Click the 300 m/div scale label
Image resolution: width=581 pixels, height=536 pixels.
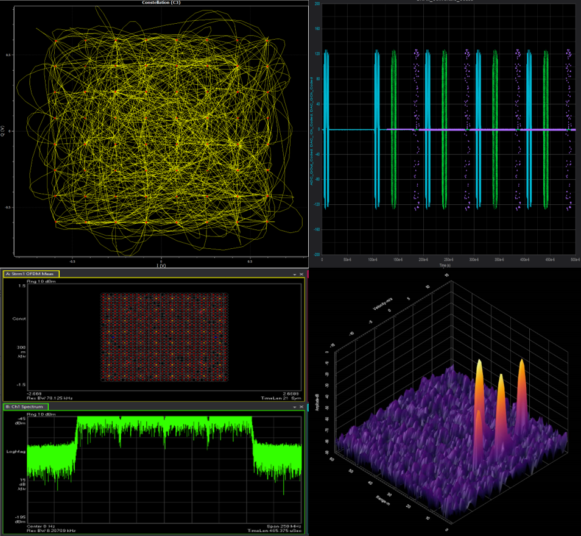[21, 352]
